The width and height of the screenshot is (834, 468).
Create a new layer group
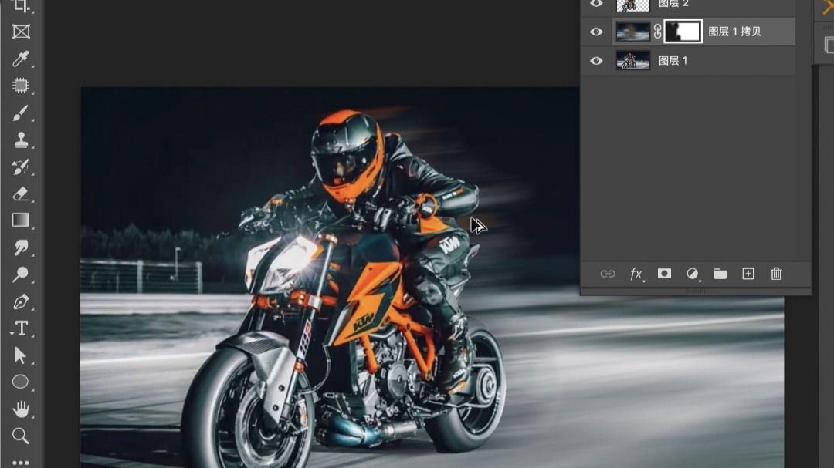720,274
